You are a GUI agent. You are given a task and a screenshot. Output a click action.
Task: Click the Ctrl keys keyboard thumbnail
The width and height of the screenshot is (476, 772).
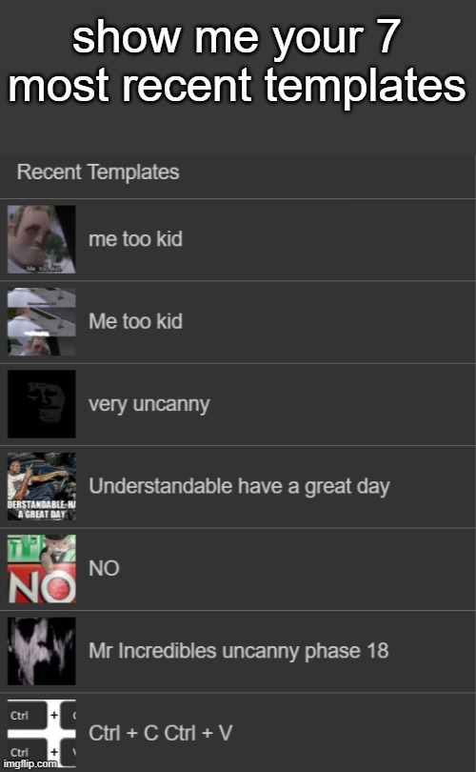[x=41, y=733]
